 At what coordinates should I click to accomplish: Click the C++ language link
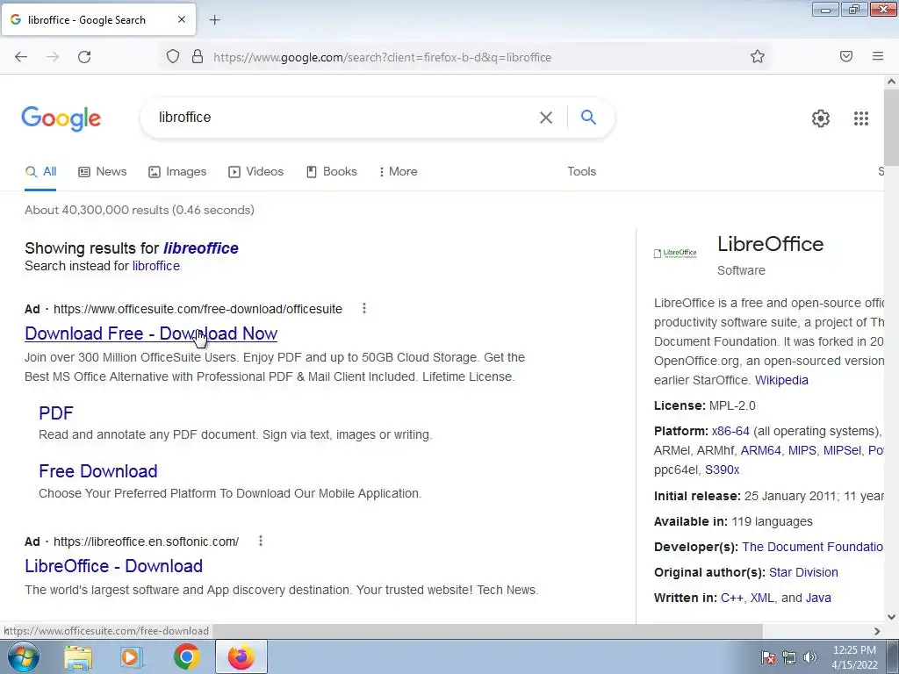pyautogui.click(x=731, y=598)
